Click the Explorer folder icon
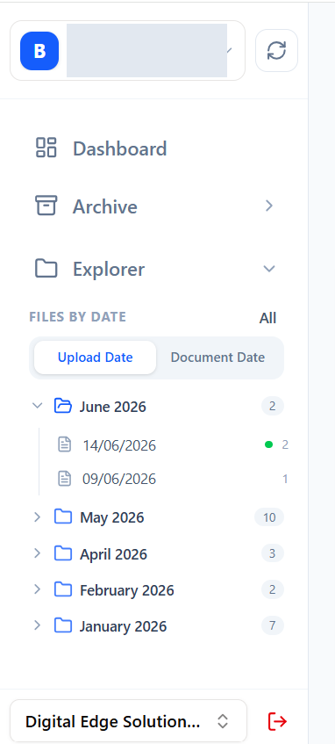 (46, 269)
